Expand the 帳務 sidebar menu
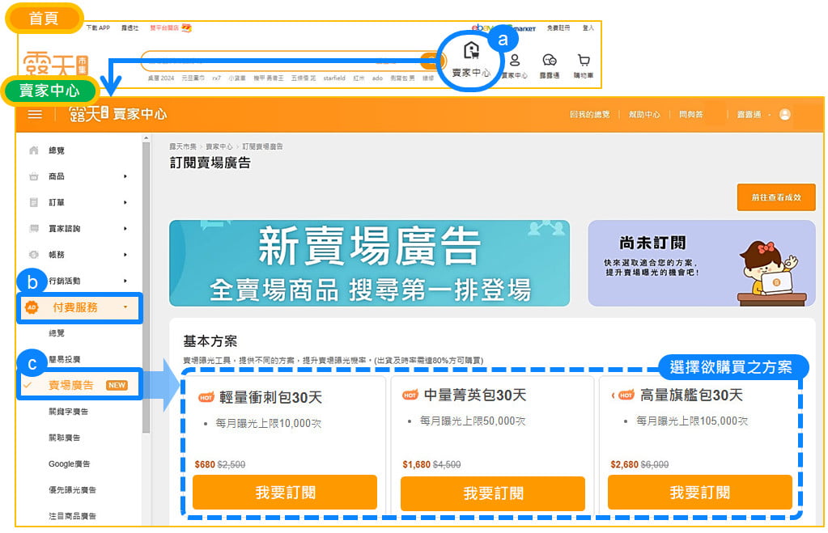This screenshot has height=533, width=828. (79, 255)
